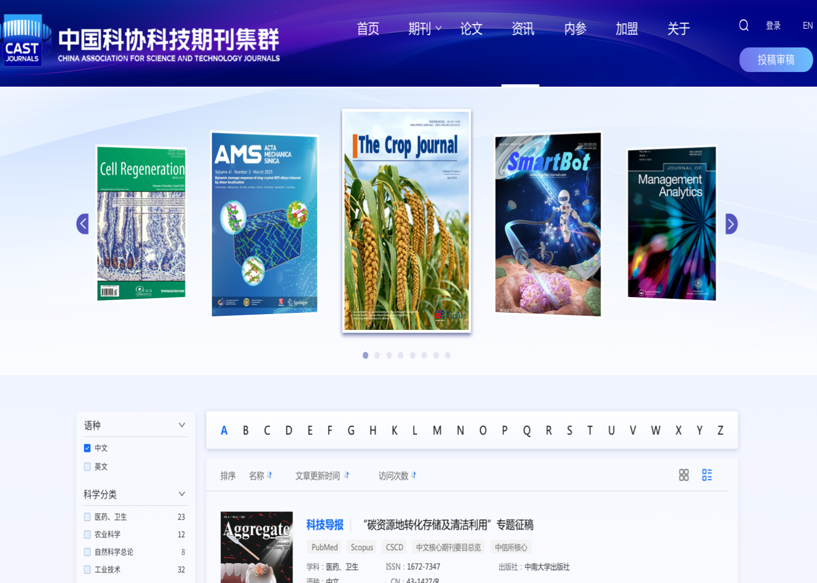The image size is (817, 583).
Task: Sort by 文章更新时间 arrow icon
Action: pyautogui.click(x=346, y=475)
